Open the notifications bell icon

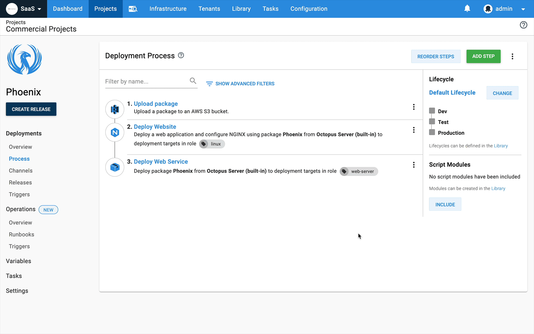(x=467, y=9)
